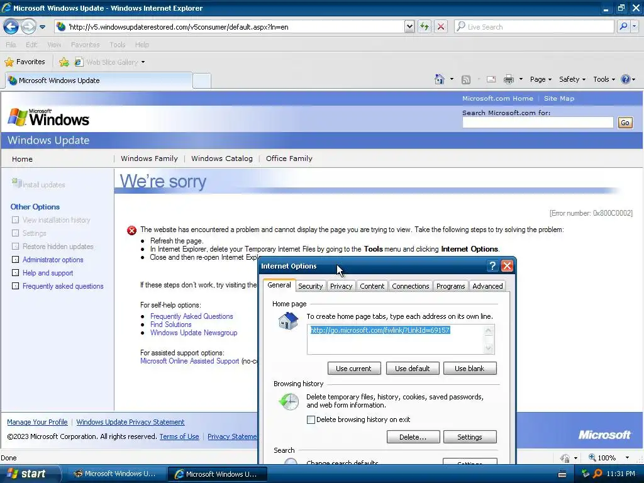
Task: Open a new blank tab
Action: (202, 81)
